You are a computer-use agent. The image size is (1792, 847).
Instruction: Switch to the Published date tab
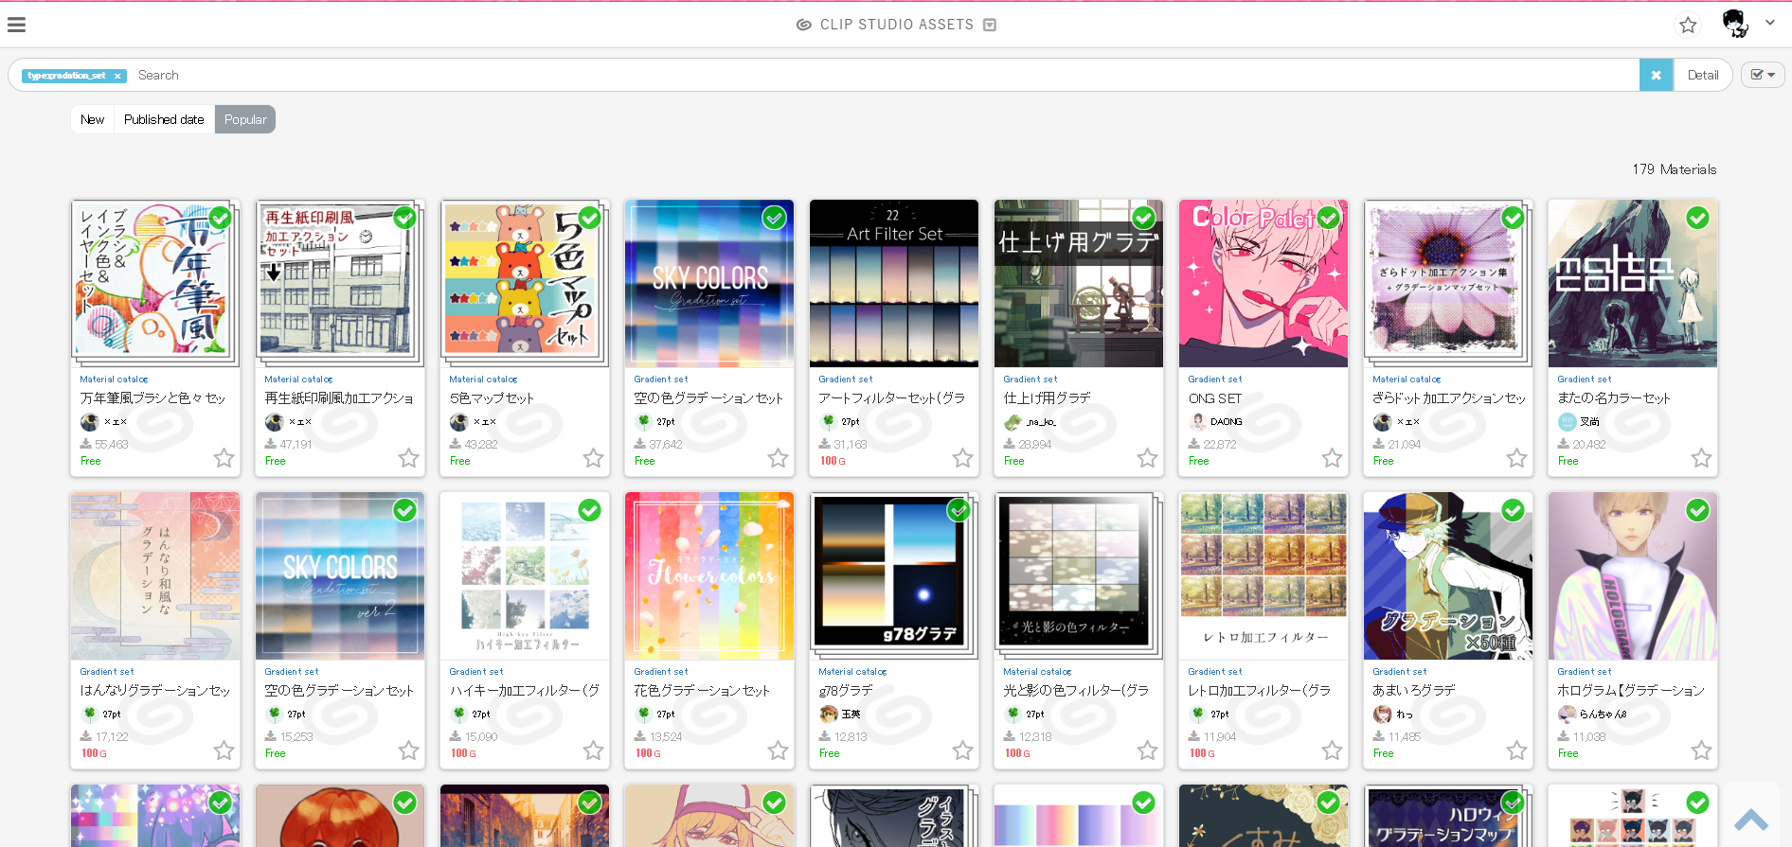[x=164, y=119]
